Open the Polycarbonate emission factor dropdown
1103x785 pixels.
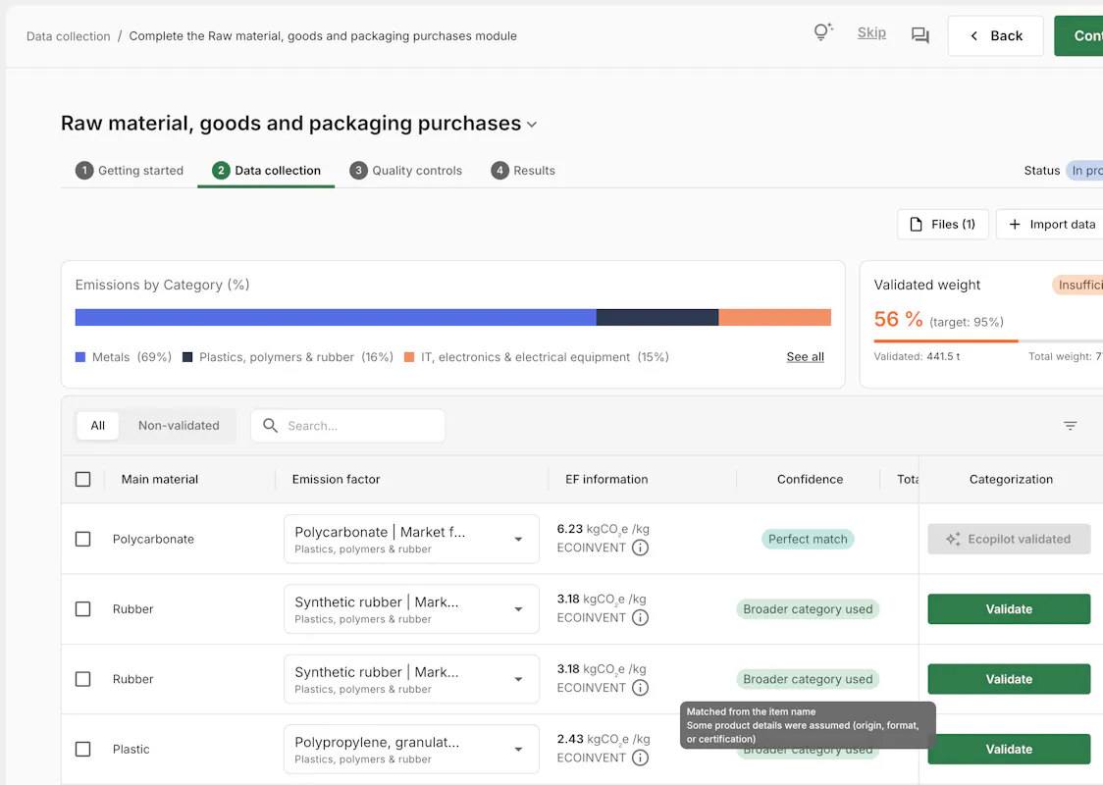pos(411,539)
